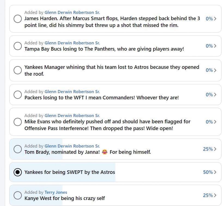Open the 25% voters for Kanye West
The height and width of the screenshot is (206, 224).
click(210, 195)
